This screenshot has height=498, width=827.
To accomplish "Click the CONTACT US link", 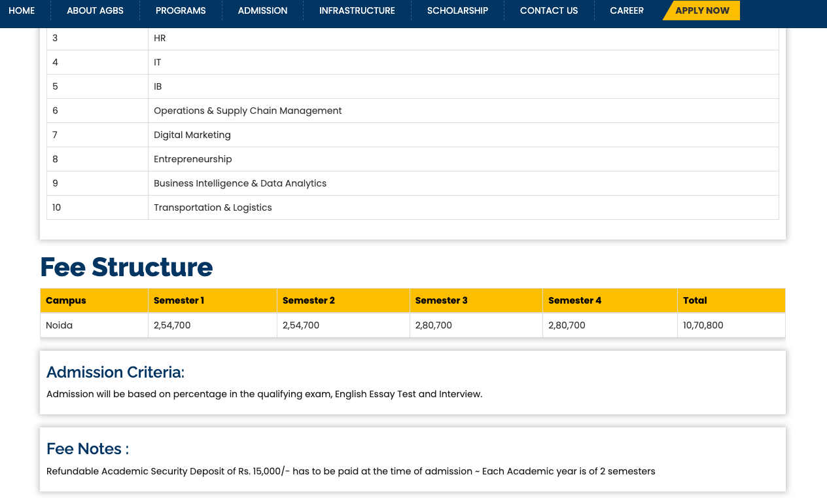I will tap(548, 10).
